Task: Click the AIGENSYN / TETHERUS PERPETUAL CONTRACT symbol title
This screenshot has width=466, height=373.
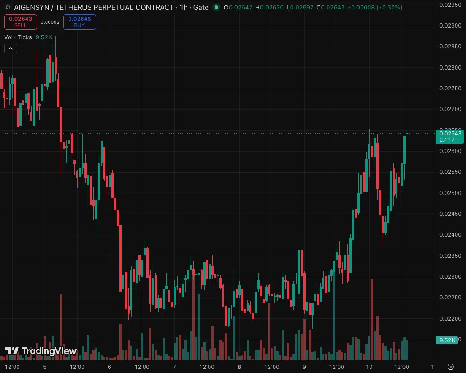Action: tap(94, 7)
